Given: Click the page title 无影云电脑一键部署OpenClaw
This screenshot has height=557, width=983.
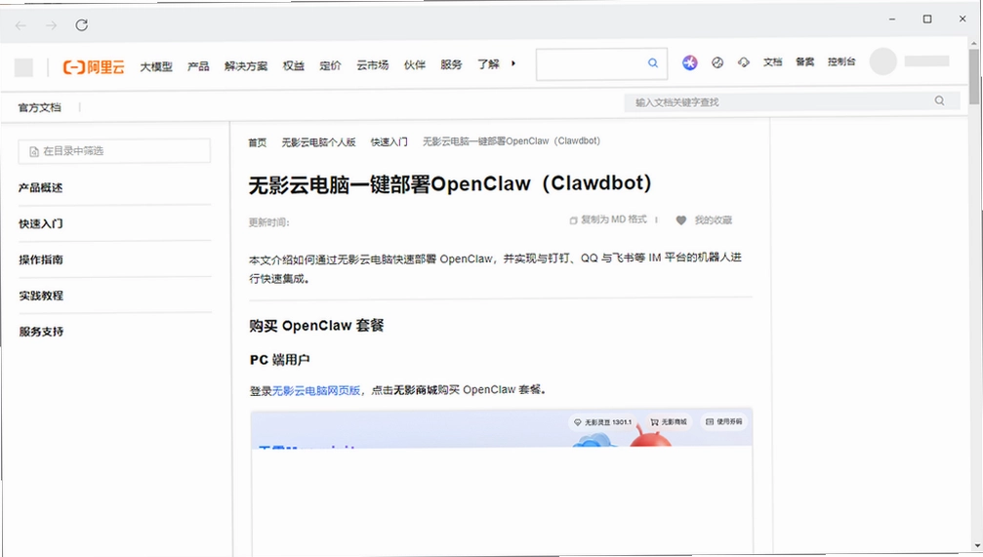Looking at the screenshot, I should tap(450, 184).
